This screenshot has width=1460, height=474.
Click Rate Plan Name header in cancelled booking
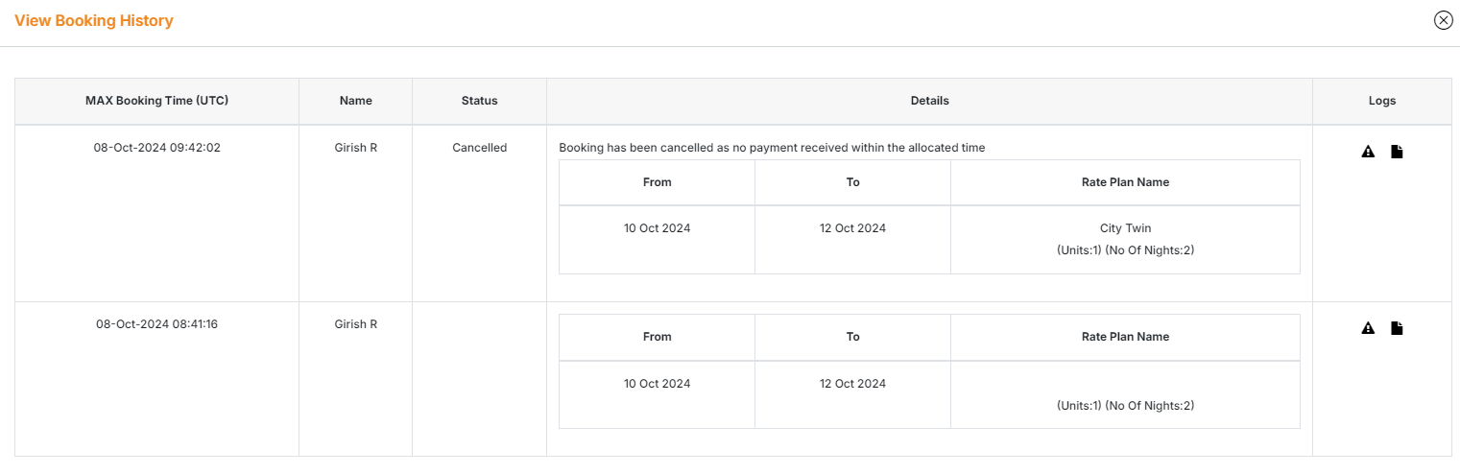click(x=1125, y=182)
